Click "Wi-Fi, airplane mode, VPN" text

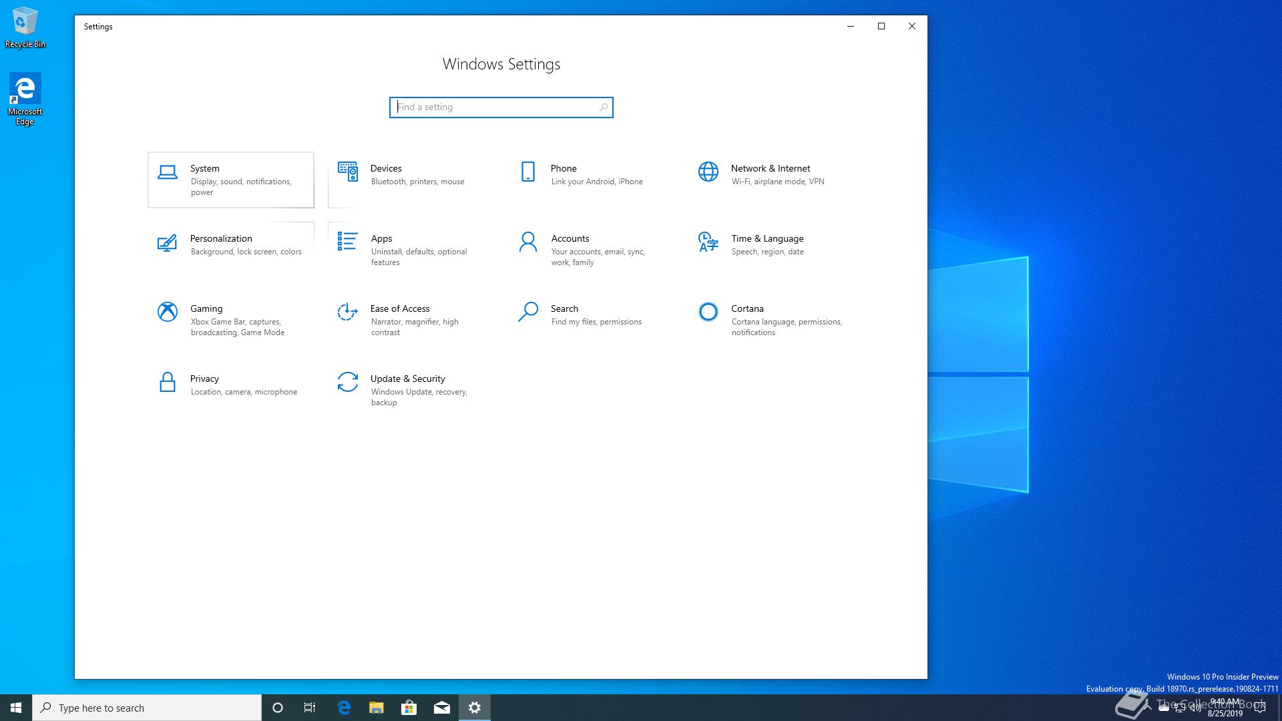[x=778, y=182]
